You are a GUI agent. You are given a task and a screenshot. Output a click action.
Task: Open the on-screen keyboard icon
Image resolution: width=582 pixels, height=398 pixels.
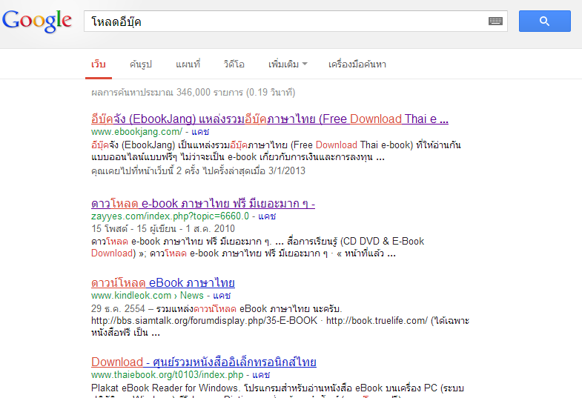(x=495, y=21)
